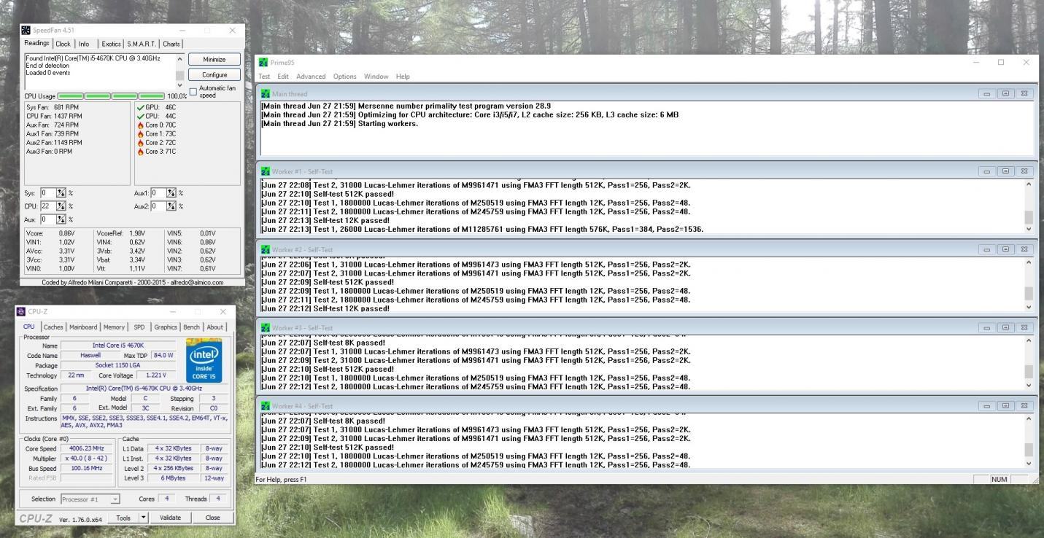1044x538 pixels.
Task: Open the S.M.A.R.T. tab in SpeedFan
Action: pos(142,44)
